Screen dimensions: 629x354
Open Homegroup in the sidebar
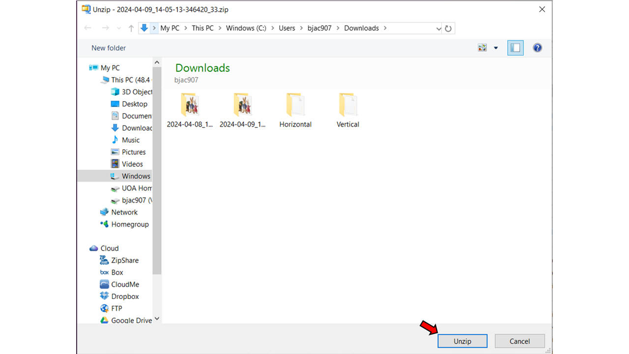click(124, 224)
